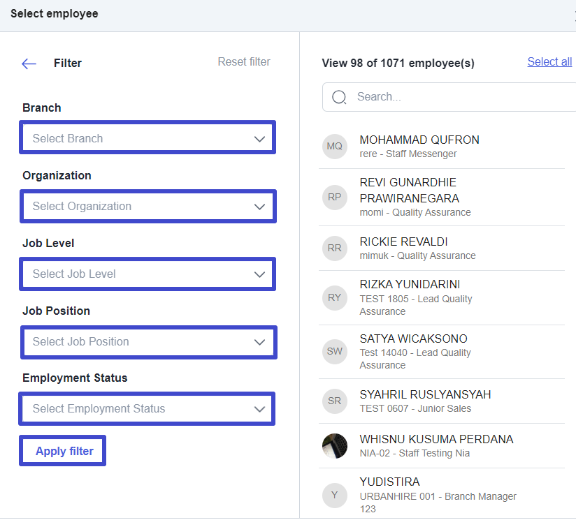Click the RY avatar for Rizka Yunidarini
This screenshot has width=576, height=520.
335,297
